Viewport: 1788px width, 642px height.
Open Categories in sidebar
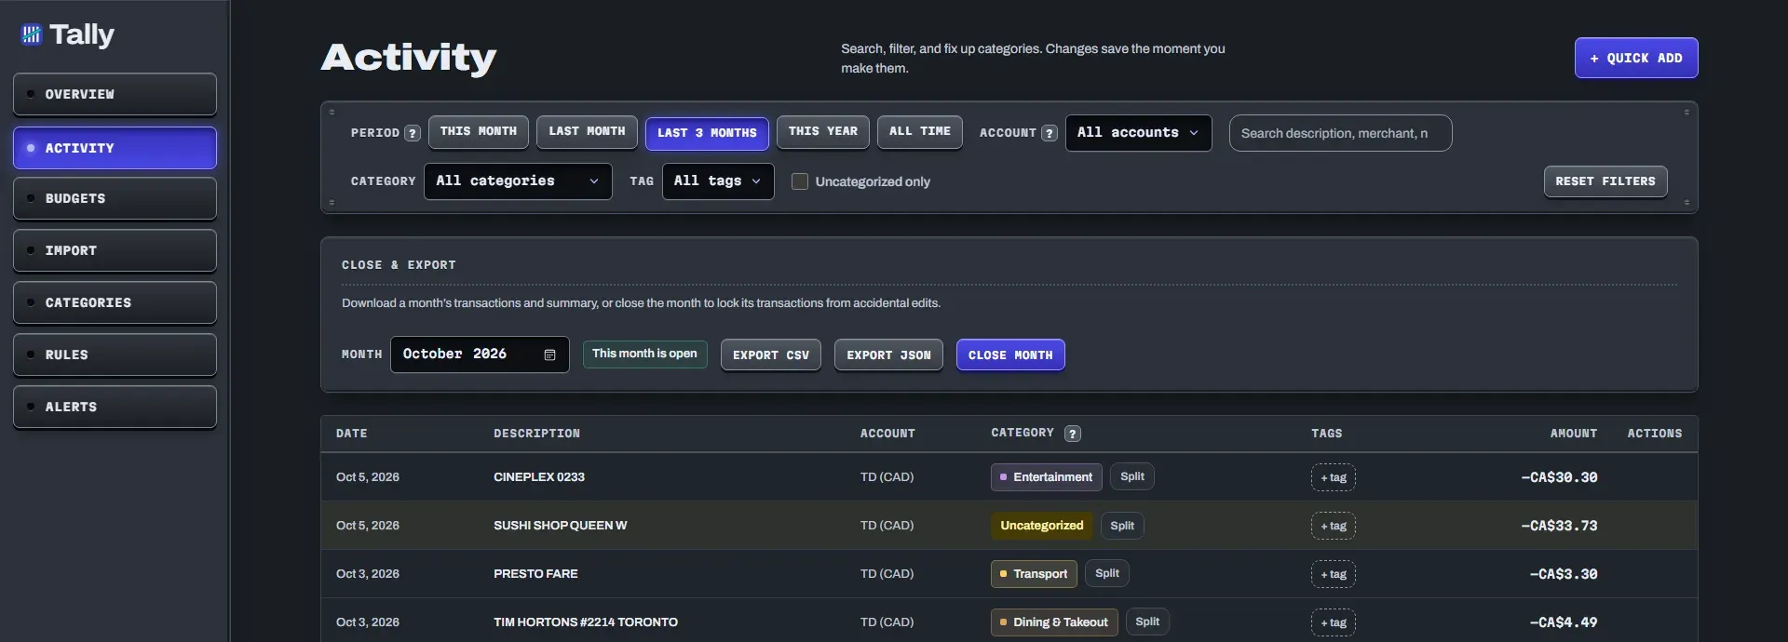[115, 302]
